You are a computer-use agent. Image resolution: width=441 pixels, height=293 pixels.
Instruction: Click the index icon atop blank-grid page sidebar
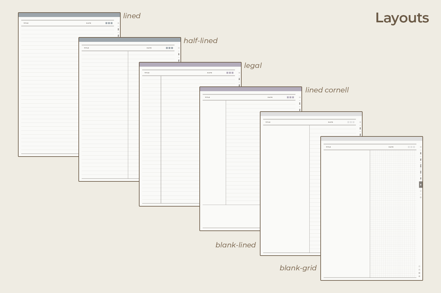coord(421,147)
